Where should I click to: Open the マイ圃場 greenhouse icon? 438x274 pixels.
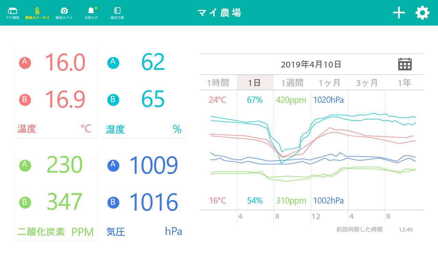coord(12,11)
